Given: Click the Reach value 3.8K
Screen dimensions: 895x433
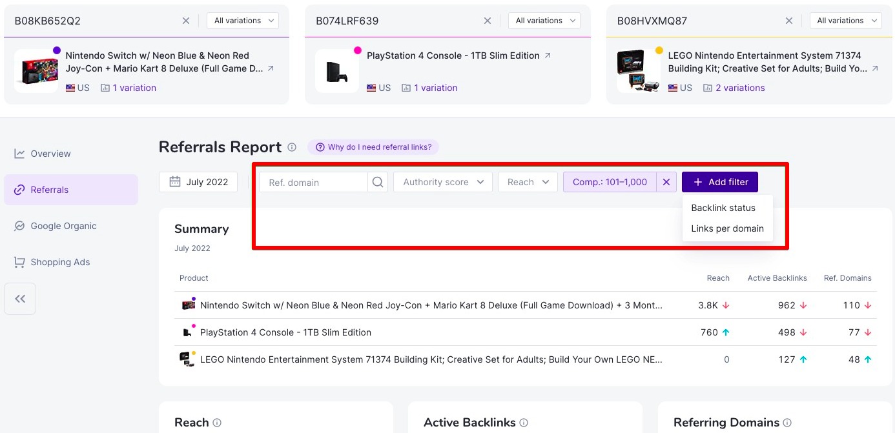Looking at the screenshot, I should point(708,305).
